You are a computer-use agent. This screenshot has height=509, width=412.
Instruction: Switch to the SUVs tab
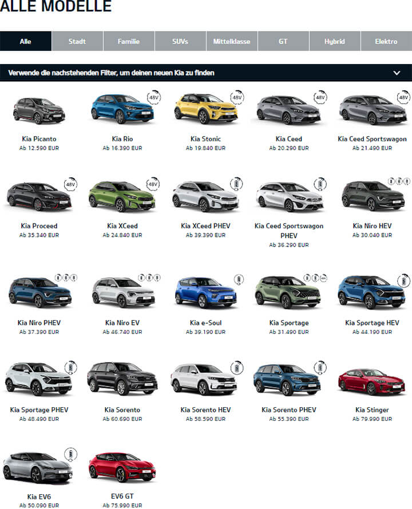(x=180, y=42)
